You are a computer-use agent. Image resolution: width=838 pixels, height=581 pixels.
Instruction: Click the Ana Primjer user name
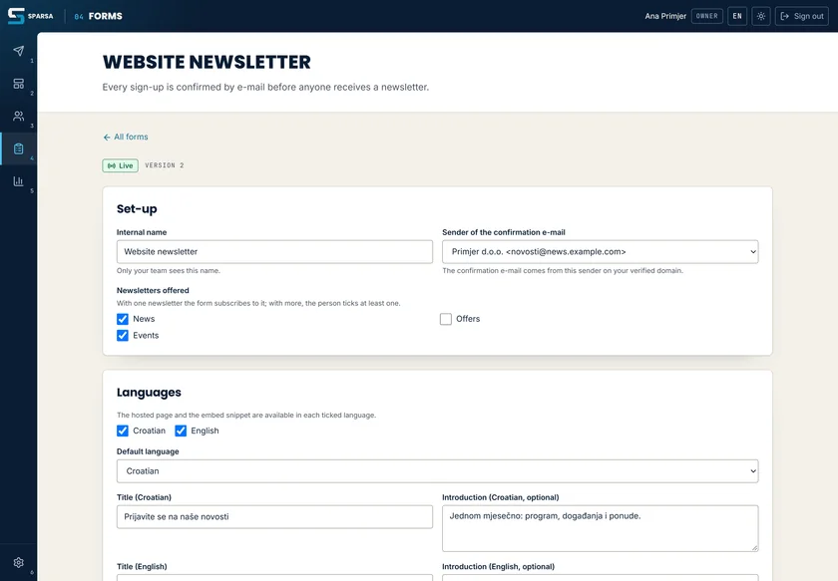tap(665, 16)
